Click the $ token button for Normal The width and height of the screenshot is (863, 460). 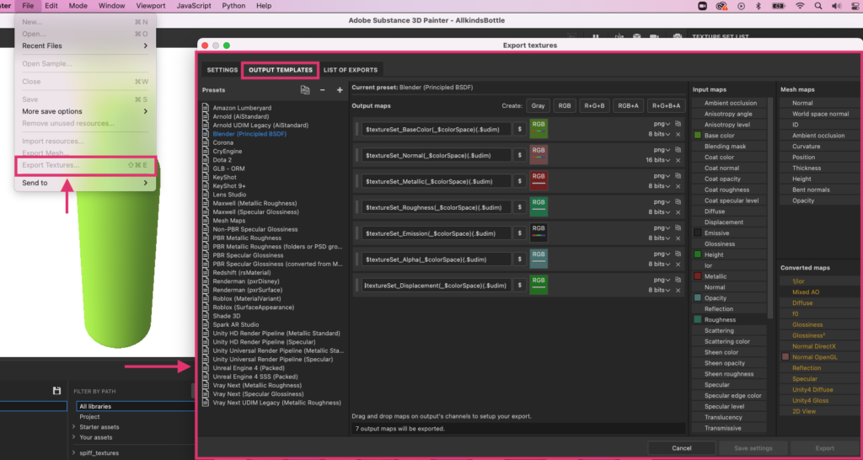point(519,155)
